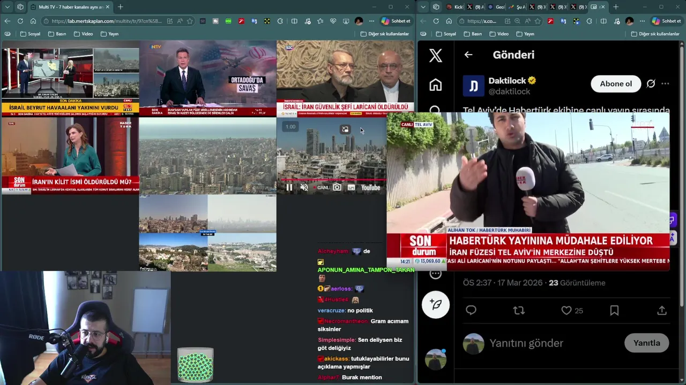Open the Sosyal bookmarks folder in left window
686x385 pixels.
(30, 34)
